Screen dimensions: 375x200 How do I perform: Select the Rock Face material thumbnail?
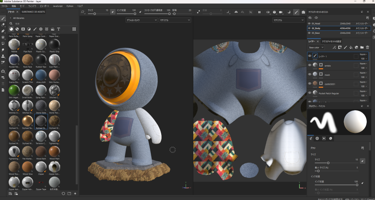pyautogui.click(x=27, y=59)
